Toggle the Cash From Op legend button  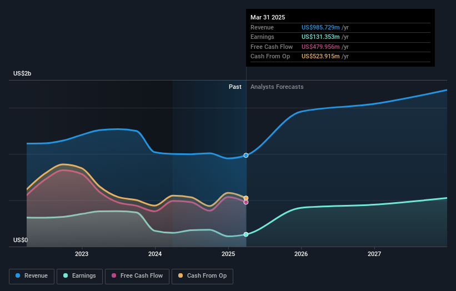pos(202,276)
